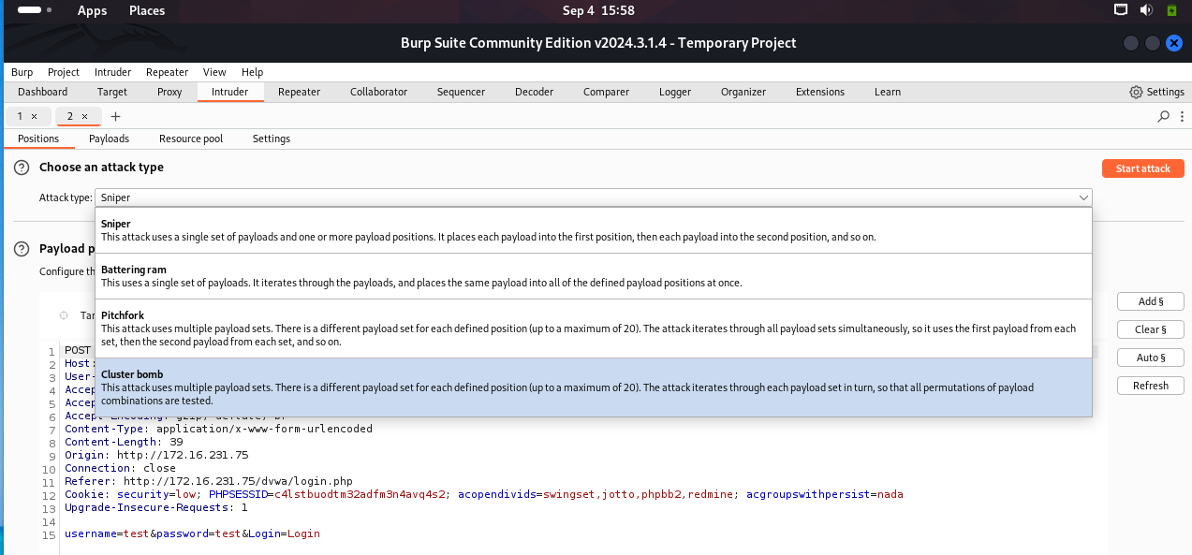1192x555 pixels.
Task: Switch to the Dashboard tab
Action: point(43,92)
